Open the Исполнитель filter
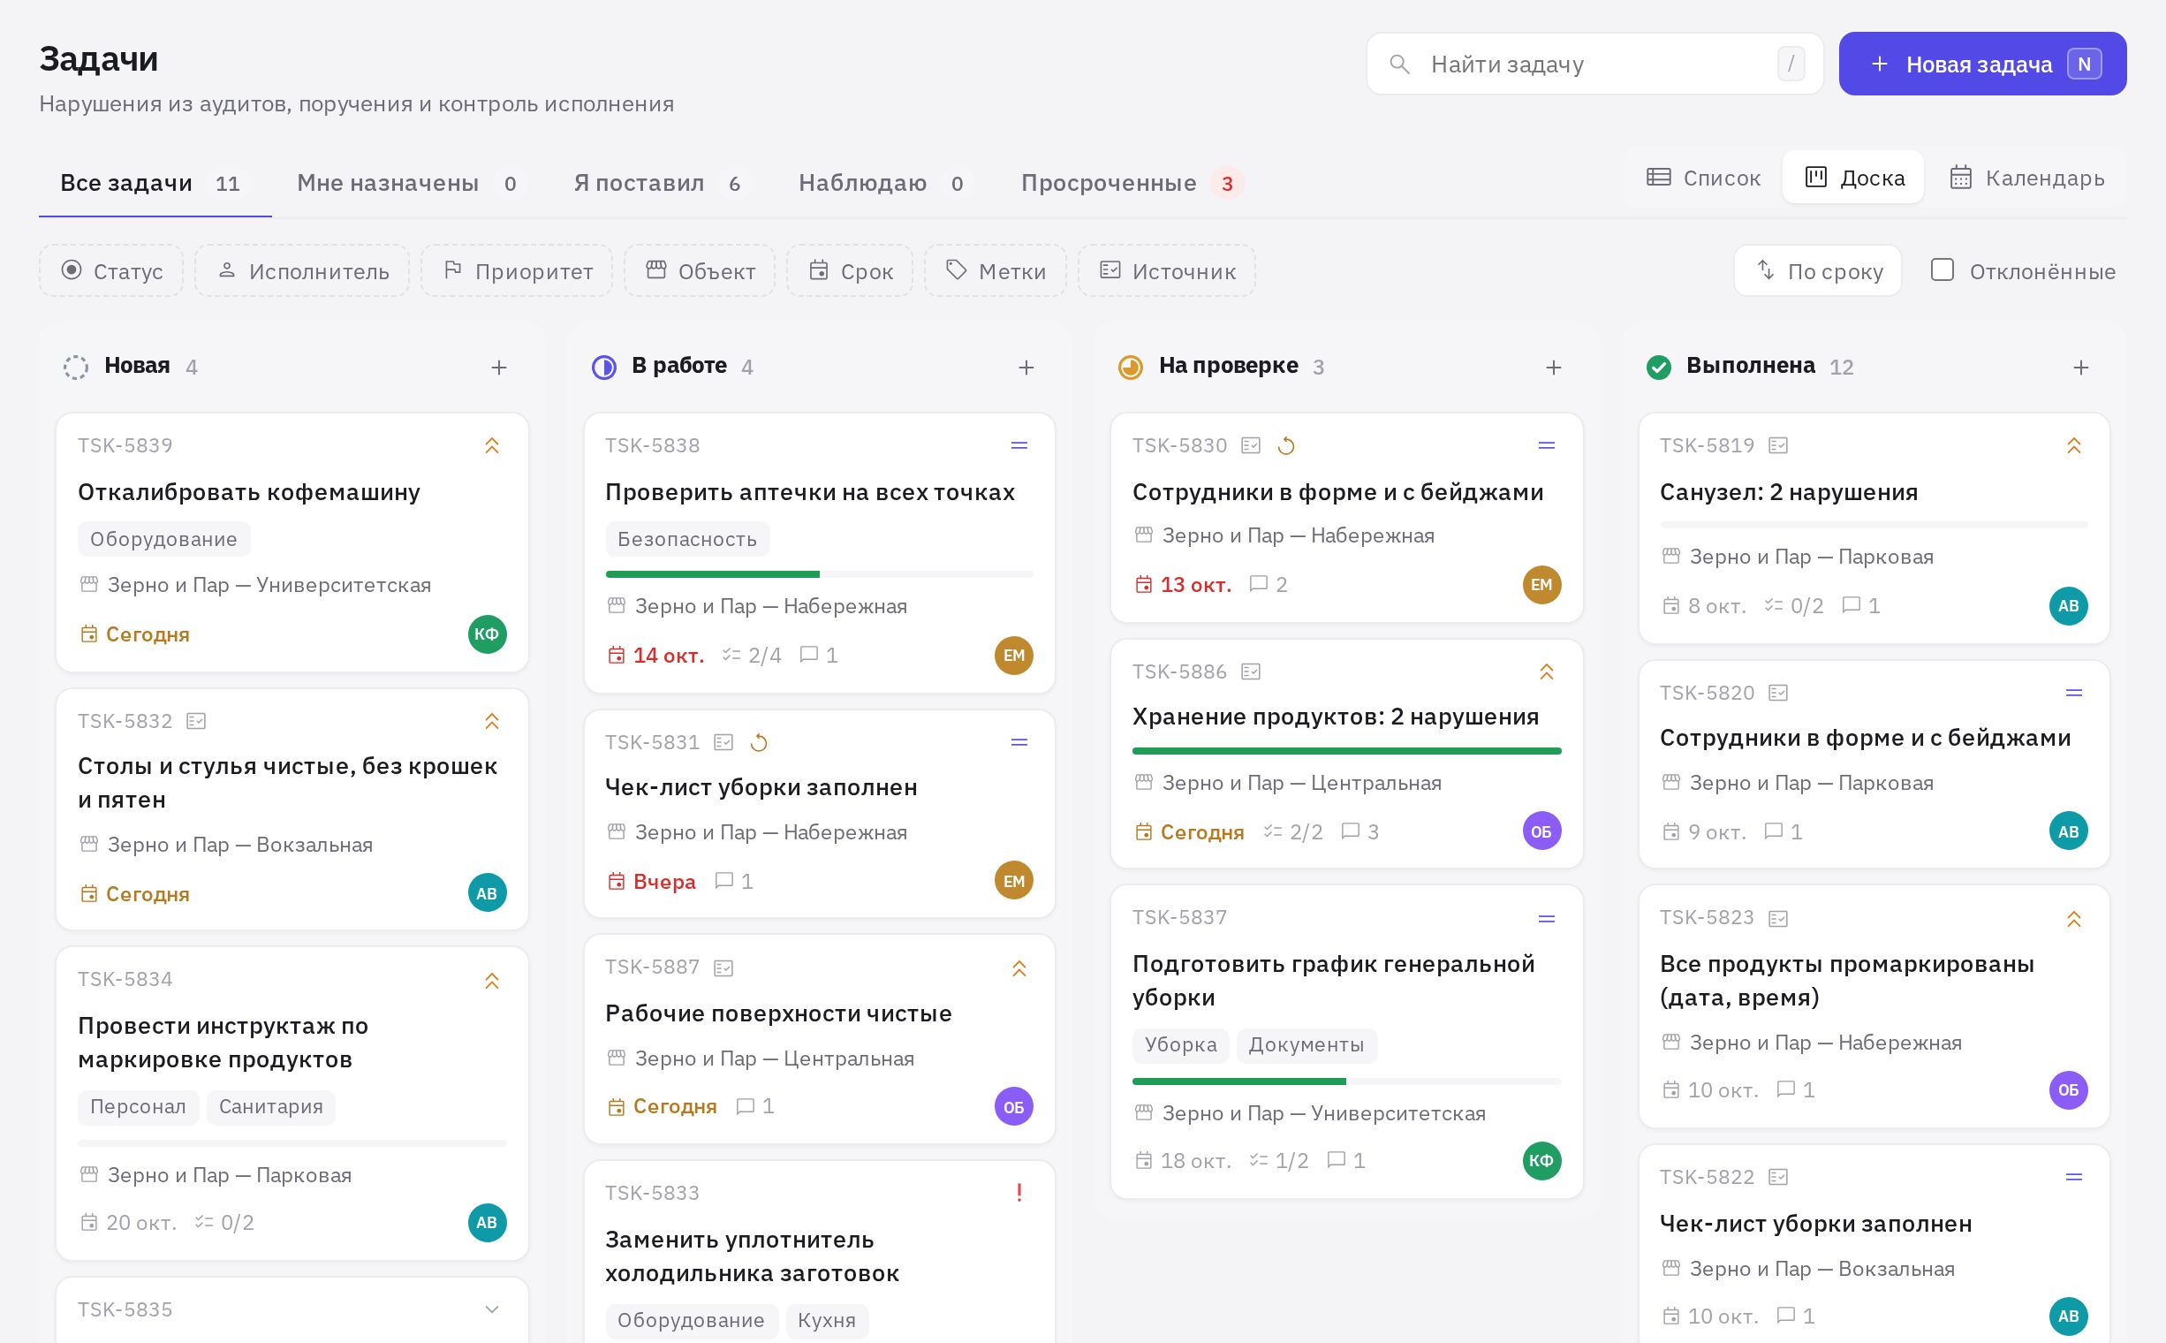This screenshot has height=1343, width=2166. point(302,271)
